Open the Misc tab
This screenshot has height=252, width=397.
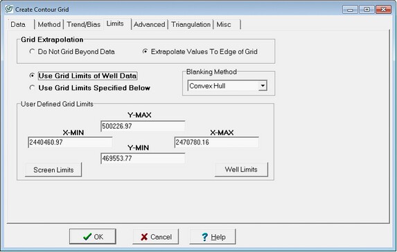[227, 24]
